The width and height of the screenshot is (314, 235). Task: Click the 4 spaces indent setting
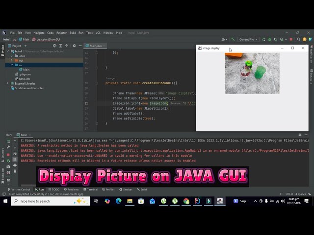point(301,194)
